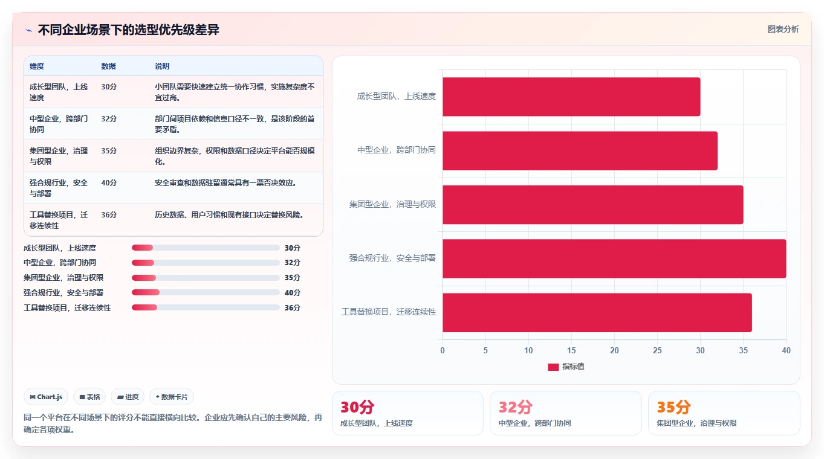Click the 强合规行业，安全与部署 progress bar

click(206, 292)
